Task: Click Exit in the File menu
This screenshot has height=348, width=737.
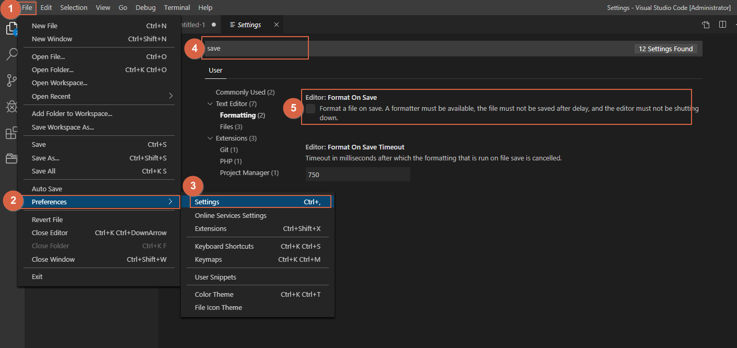Action: pyautogui.click(x=99, y=276)
